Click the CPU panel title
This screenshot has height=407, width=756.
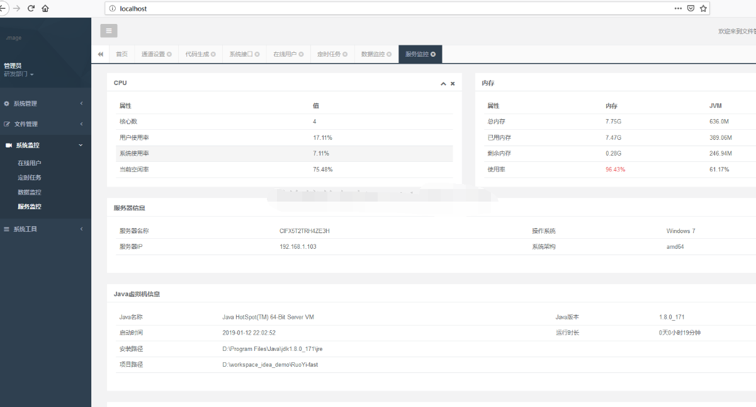(120, 83)
